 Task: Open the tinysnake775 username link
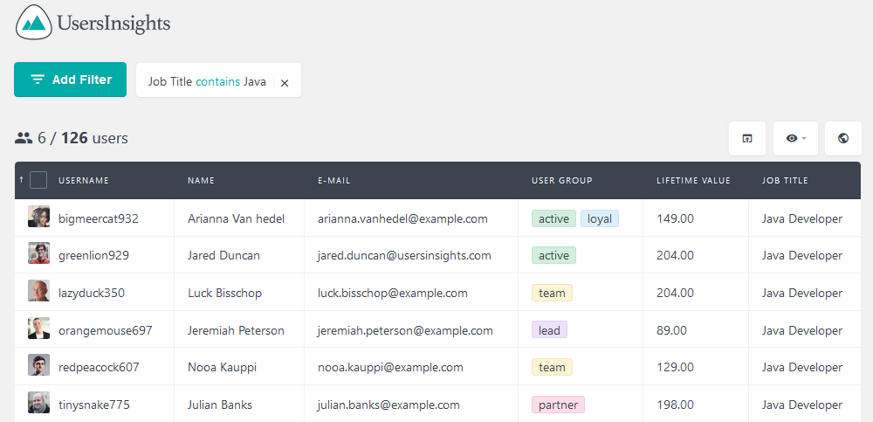pos(94,405)
